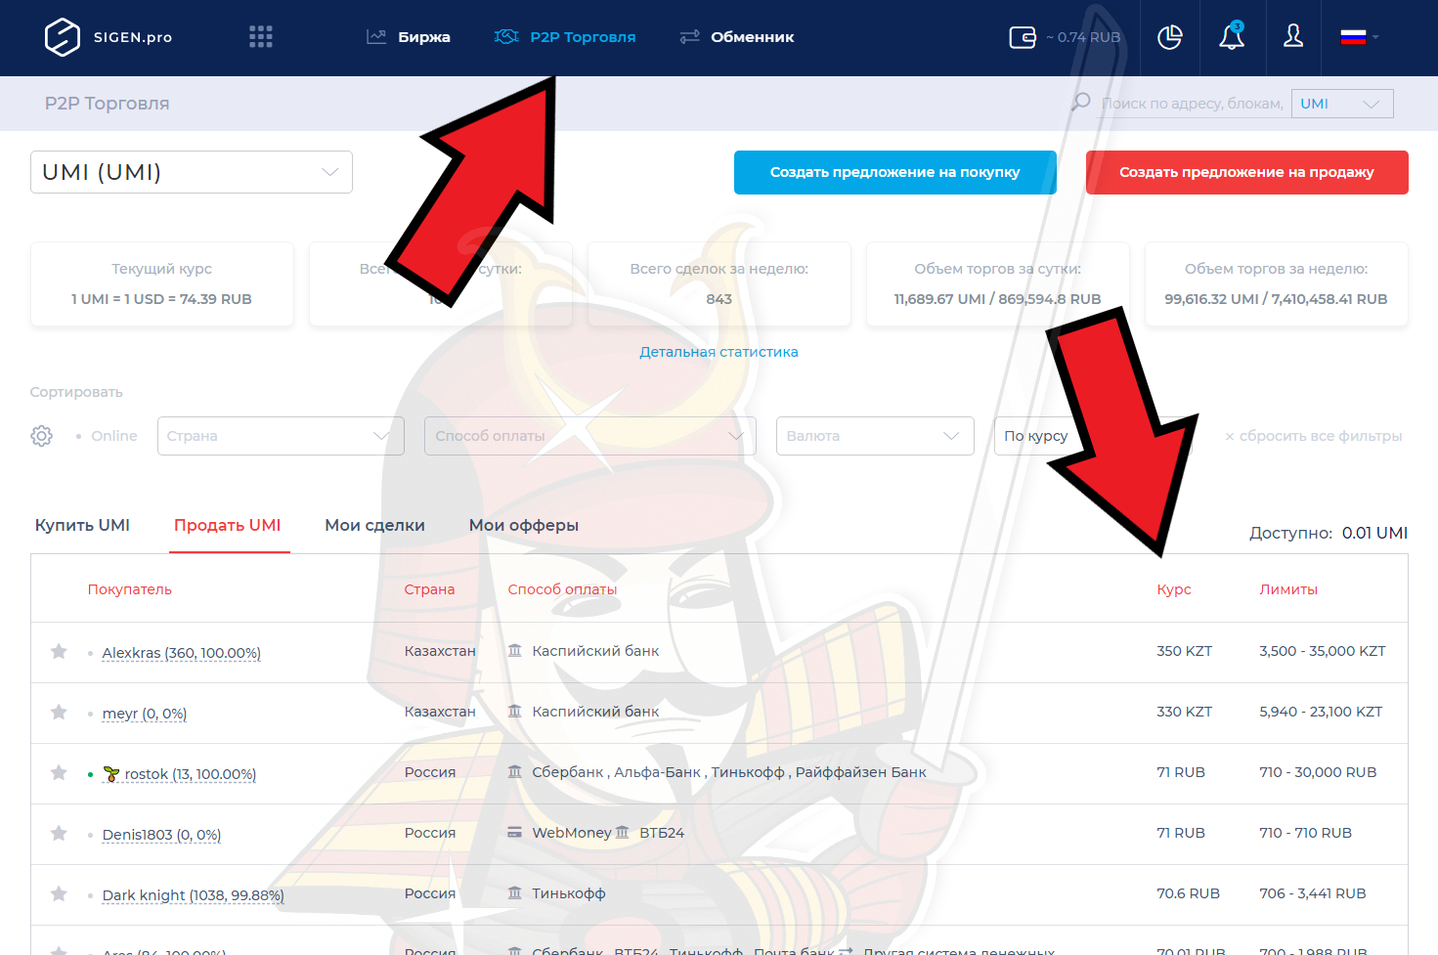Open the UMI dropdown beside the search field
This screenshot has height=955, width=1438.
(x=1342, y=104)
